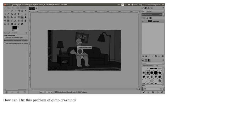Select the Paintbrush tool
The height and width of the screenshot is (128, 227).
point(15,21)
